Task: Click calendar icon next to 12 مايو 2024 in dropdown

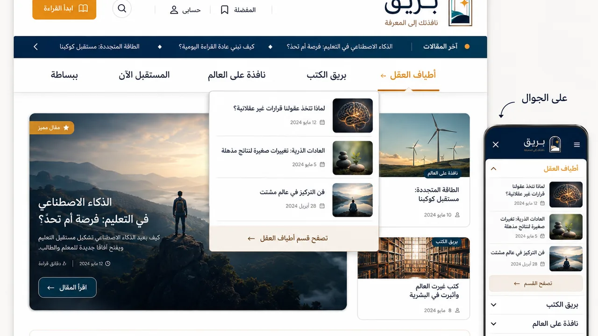Action: coord(322,123)
